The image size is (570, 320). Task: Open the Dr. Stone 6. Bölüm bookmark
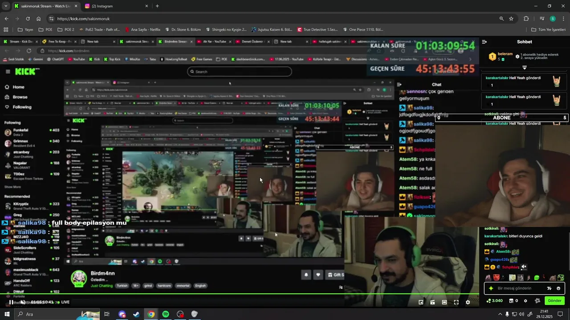[x=182, y=30]
